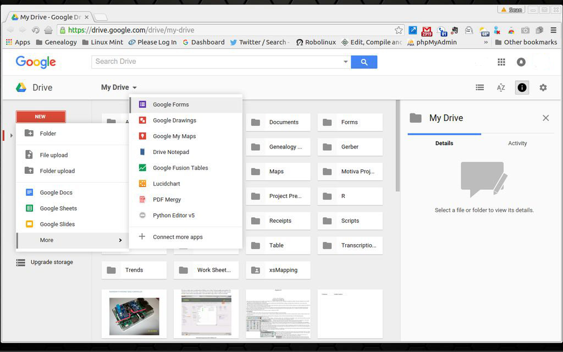Click Upgrade storage

point(45,262)
